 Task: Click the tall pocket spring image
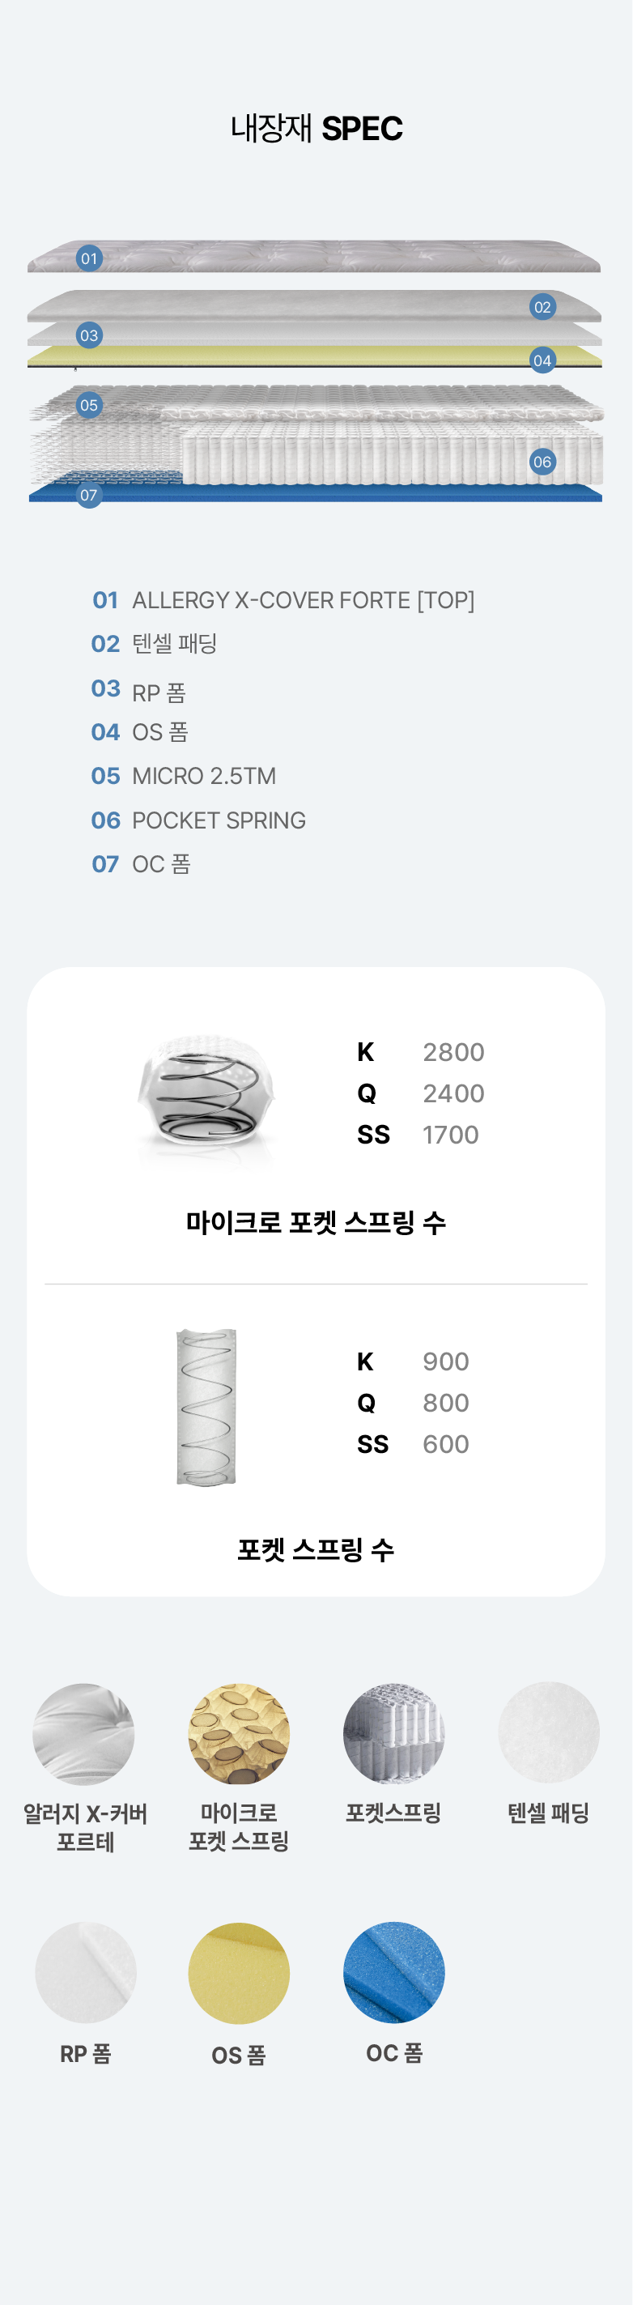click(206, 1407)
